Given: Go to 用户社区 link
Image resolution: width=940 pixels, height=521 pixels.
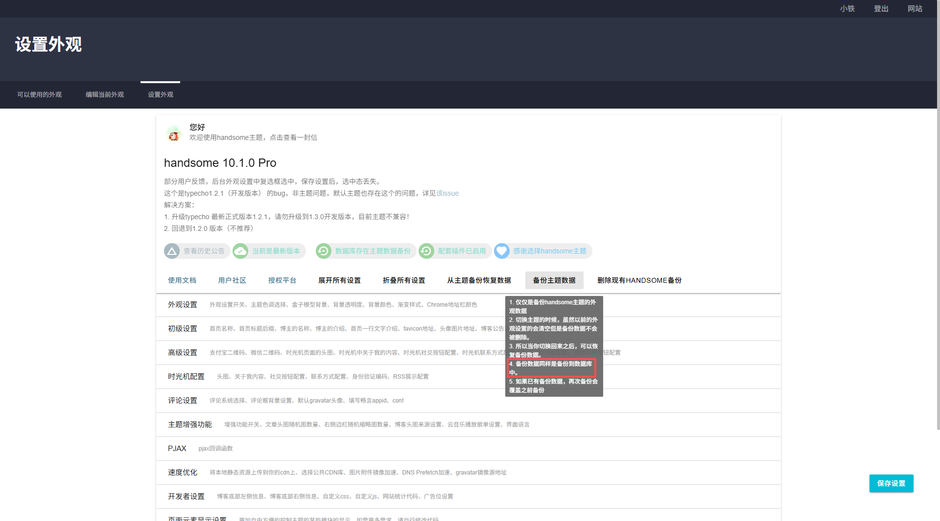Looking at the screenshot, I should (x=232, y=281).
